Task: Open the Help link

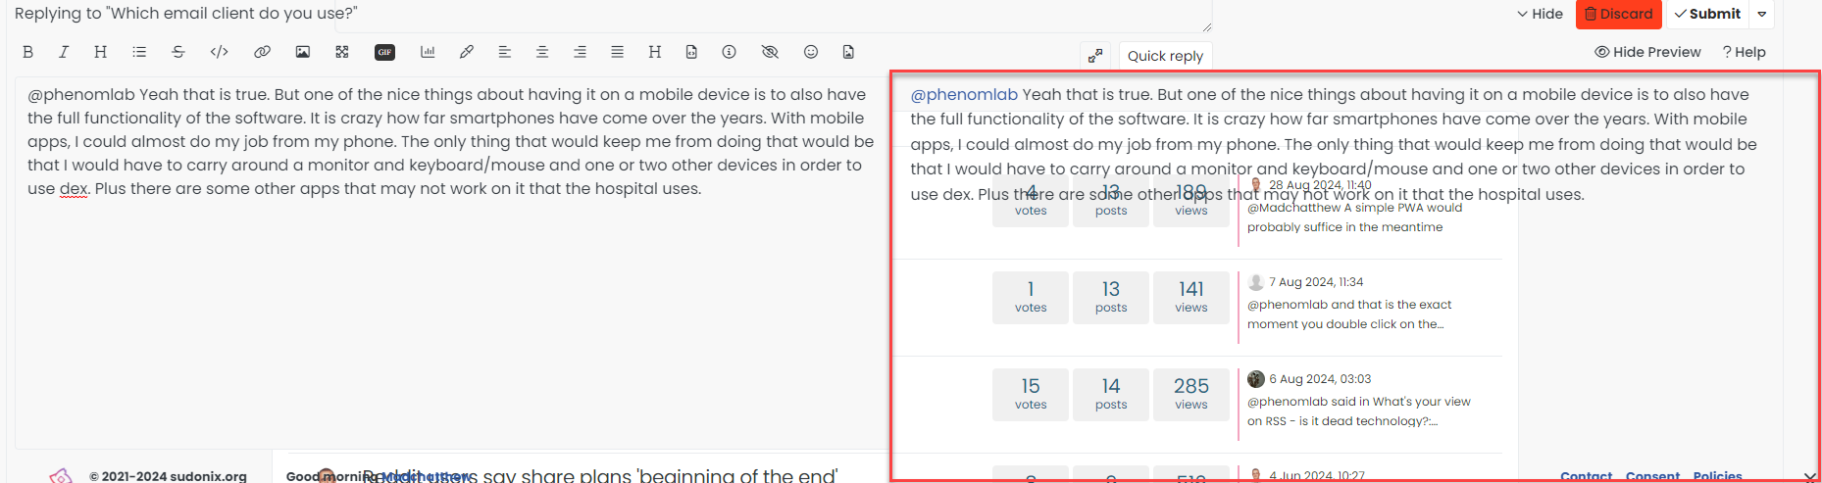Action: [x=1744, y=52]
